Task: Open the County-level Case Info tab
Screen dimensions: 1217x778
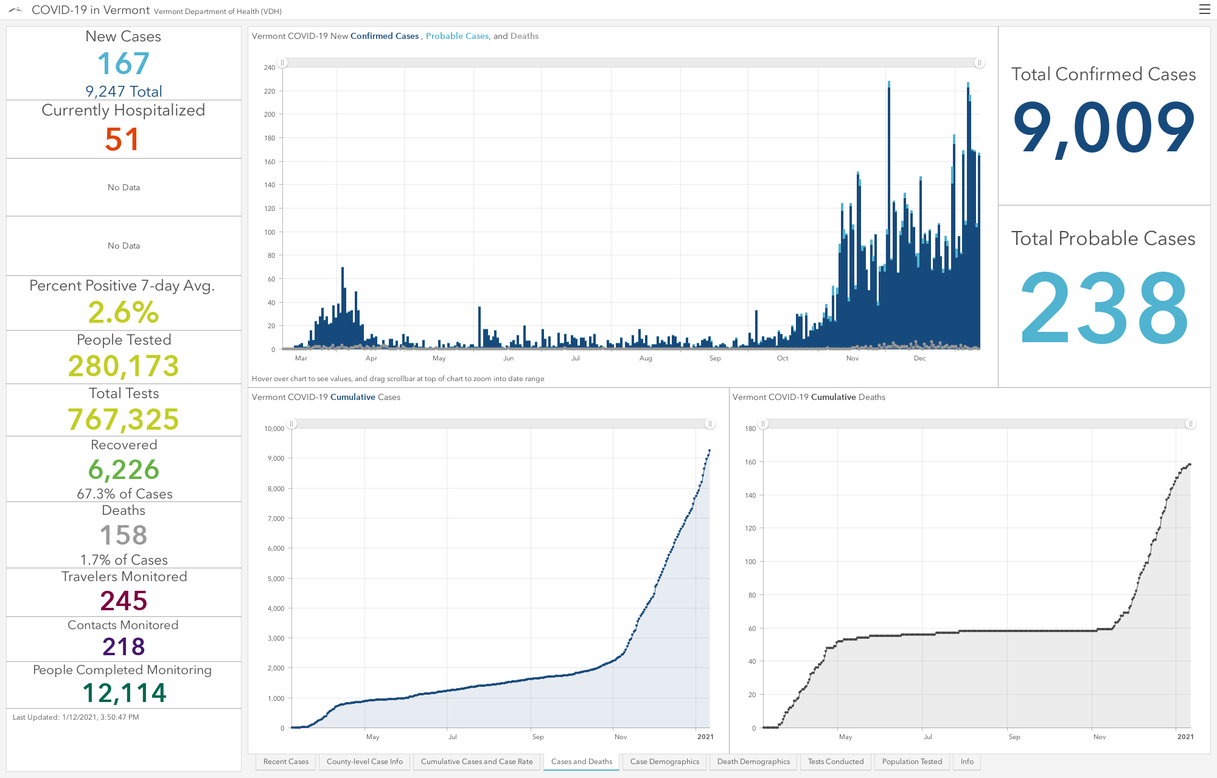Action: click(x=364, y=762)
